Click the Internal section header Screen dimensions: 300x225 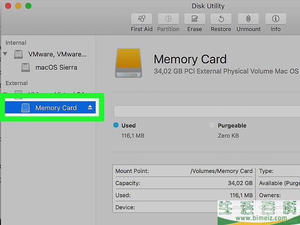coord(16,43)
